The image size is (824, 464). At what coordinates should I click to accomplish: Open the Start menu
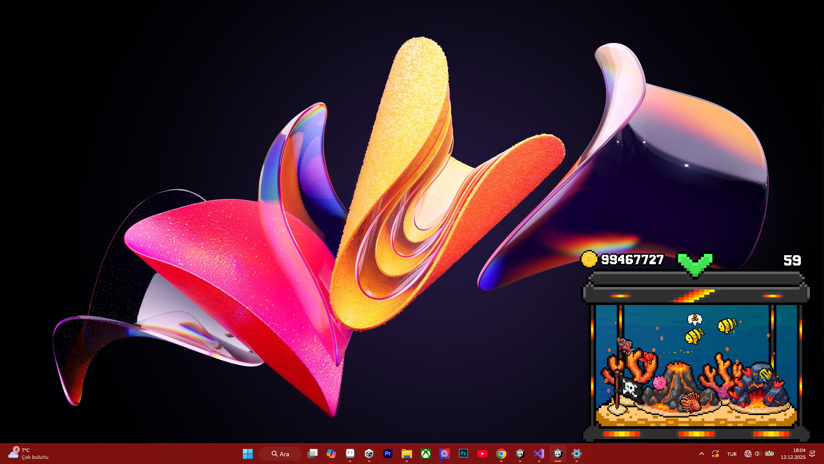(x=248, y=454)
